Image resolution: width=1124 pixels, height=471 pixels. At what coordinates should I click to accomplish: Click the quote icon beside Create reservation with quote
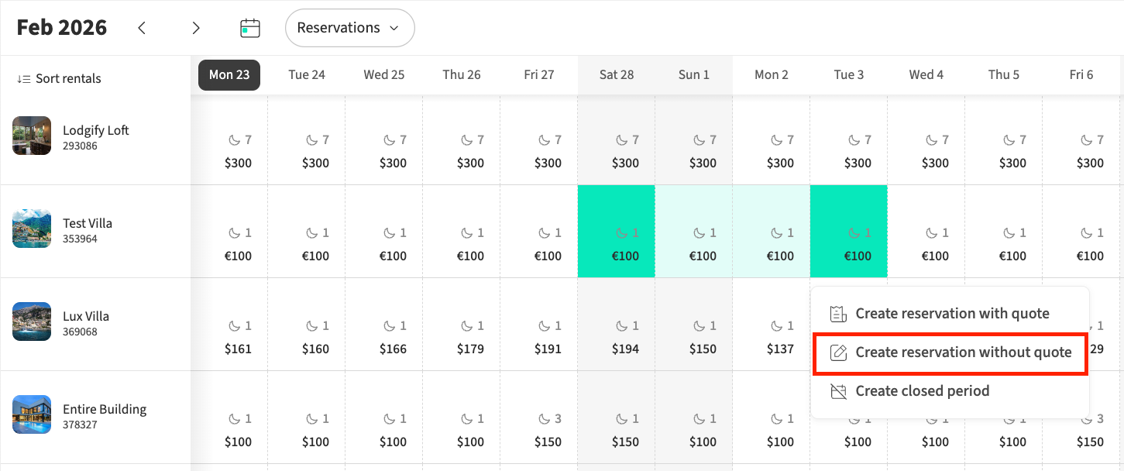838,314
